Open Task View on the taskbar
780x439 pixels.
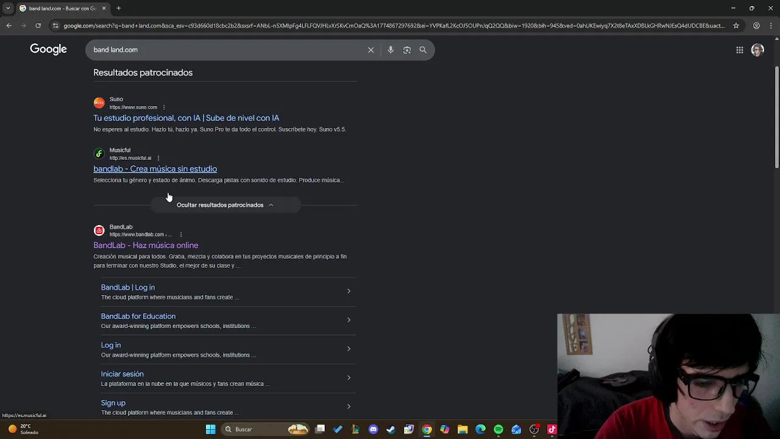pos(320,429)
